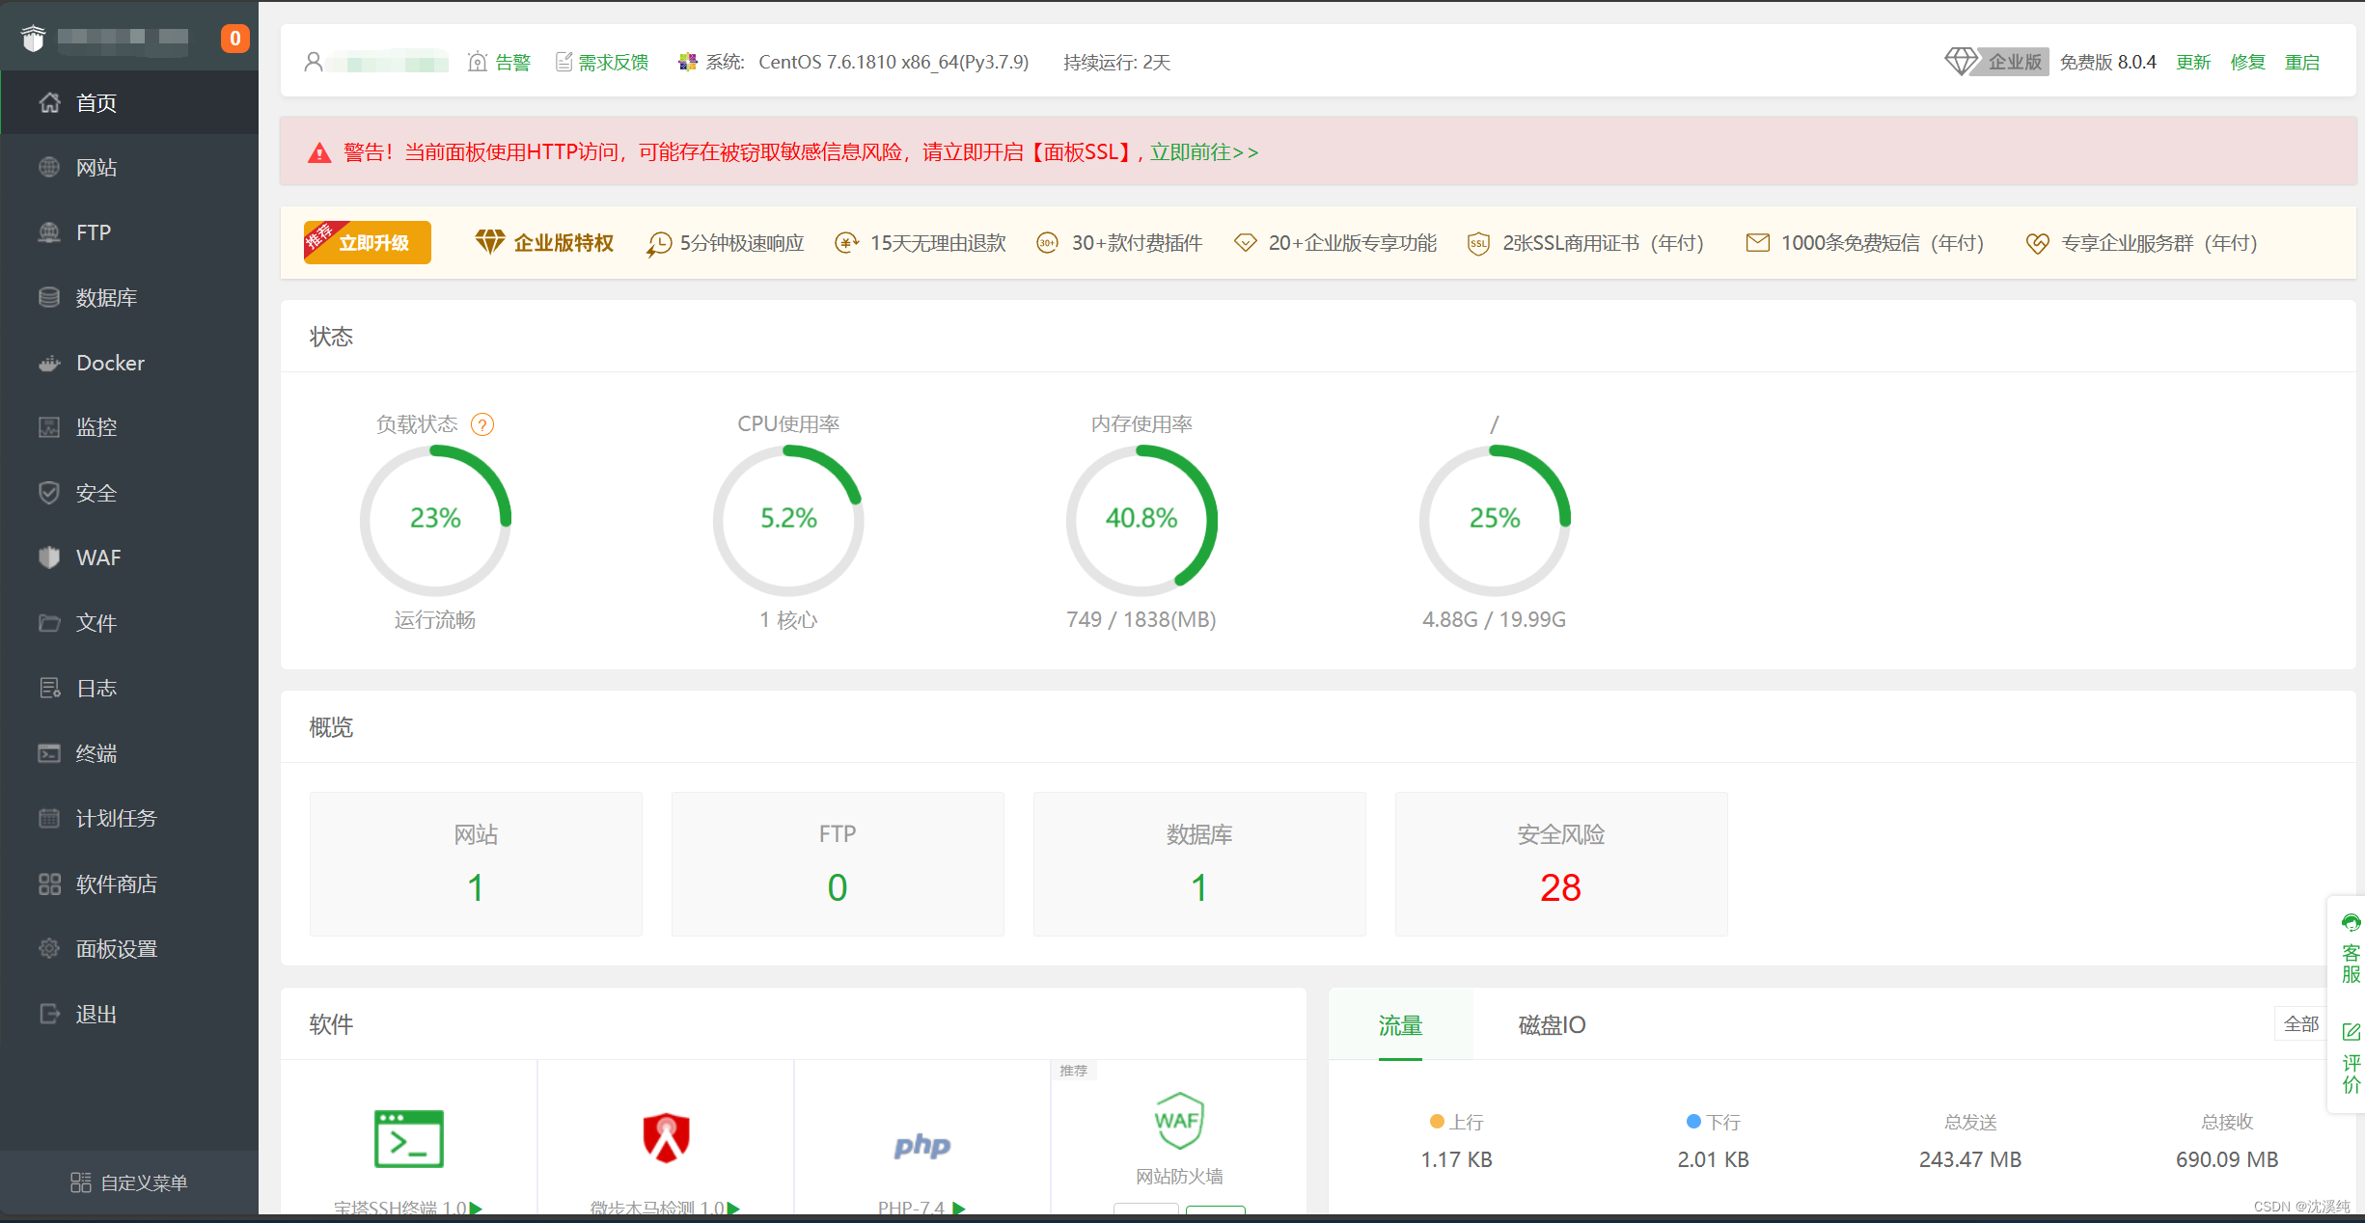Viewport: 2365px width, 1223px height.
Task: Click the 更新 link in header
Action: pyautogui.click(x=2192, y=62)
